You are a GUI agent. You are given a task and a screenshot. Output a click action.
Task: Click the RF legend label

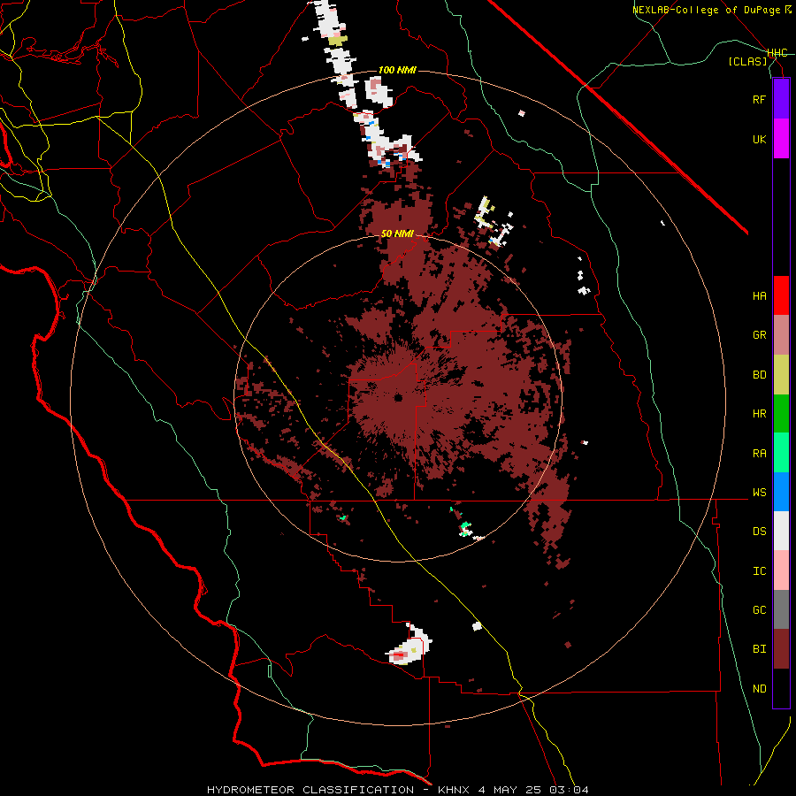tap(759, 99)
